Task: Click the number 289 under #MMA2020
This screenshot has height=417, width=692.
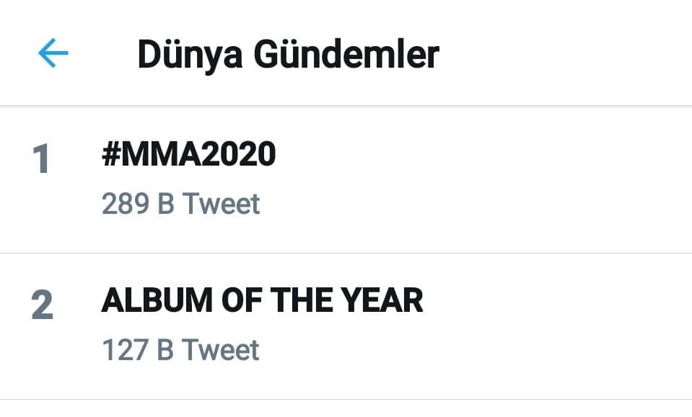Action: tap(125, 205)
